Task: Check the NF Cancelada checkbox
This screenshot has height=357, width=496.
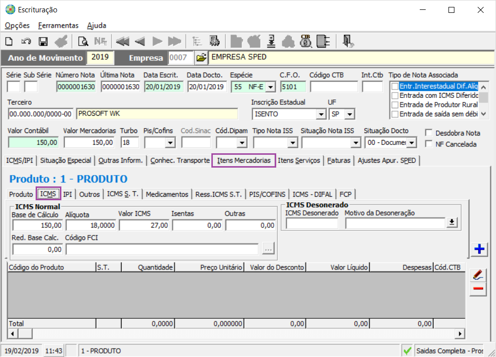Action: click(x=429, y=144)
